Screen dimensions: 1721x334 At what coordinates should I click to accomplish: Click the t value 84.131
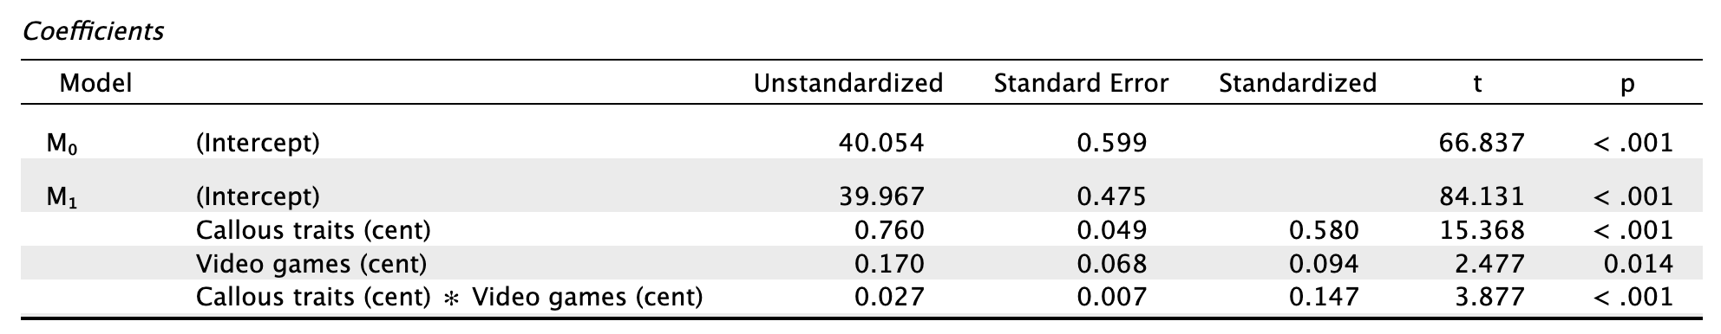pyautogui.click(x=1481, y=197)
